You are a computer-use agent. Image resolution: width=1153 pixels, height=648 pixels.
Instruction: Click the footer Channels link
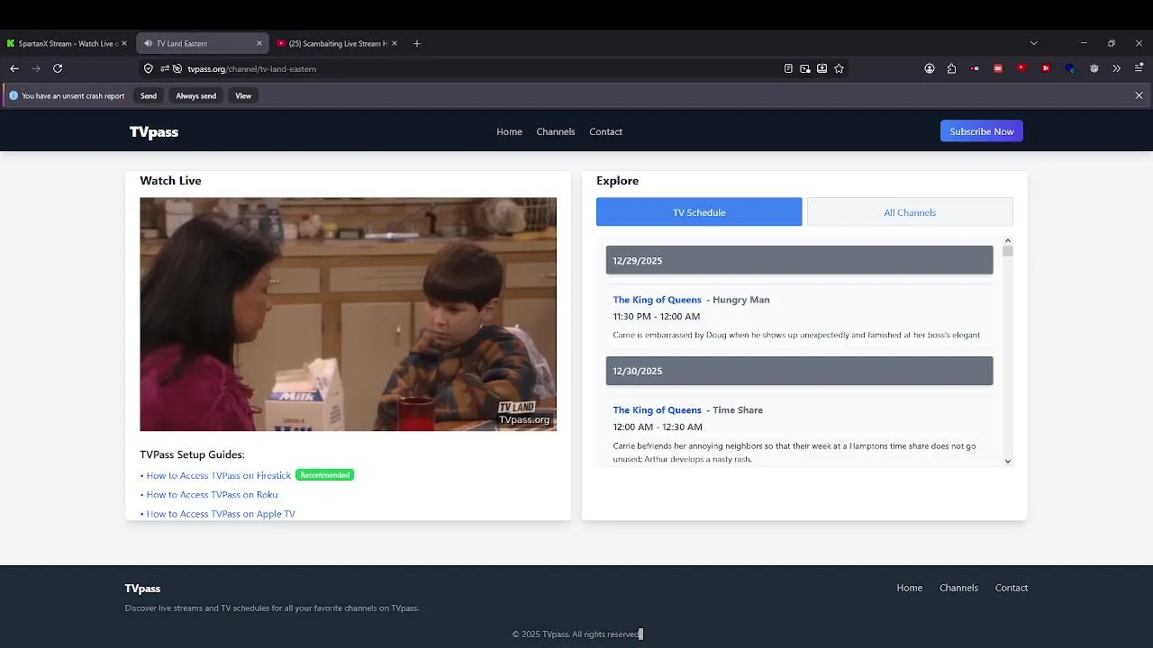[958, 588]
